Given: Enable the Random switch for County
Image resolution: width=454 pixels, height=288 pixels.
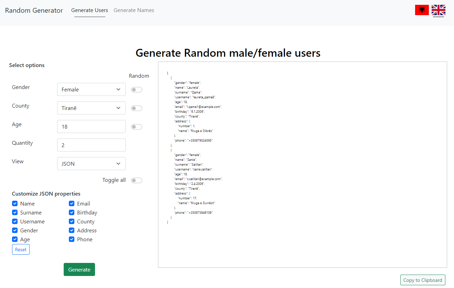Looking at the screenshot, I should [x=137, y=108].
